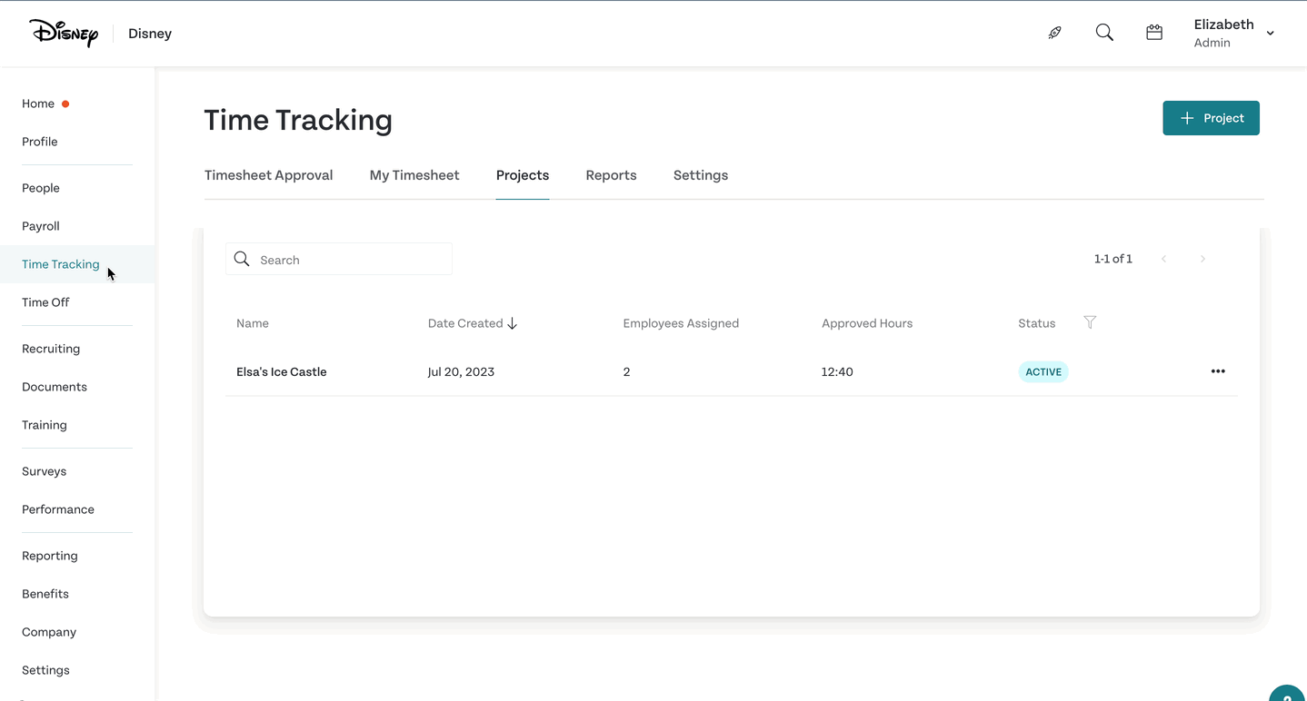
Task: Open the Time Tracking Settings tab
Action: [701, 175]
